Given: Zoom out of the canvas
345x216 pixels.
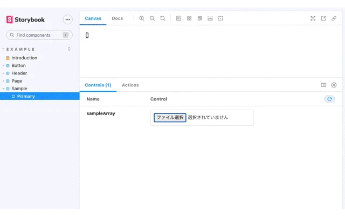Looking at the screenshot, I should 152,18.
